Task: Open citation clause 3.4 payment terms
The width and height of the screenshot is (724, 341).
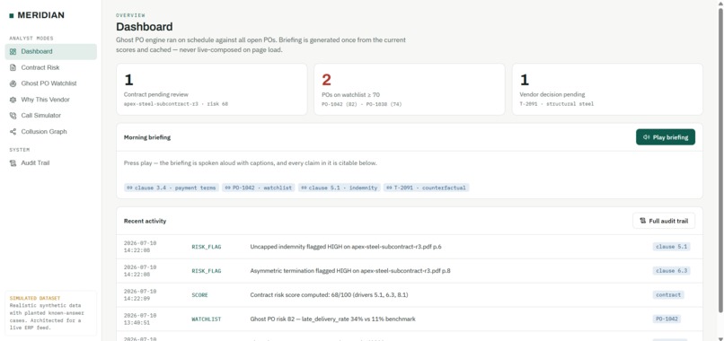Action: [x=172, y=188]
